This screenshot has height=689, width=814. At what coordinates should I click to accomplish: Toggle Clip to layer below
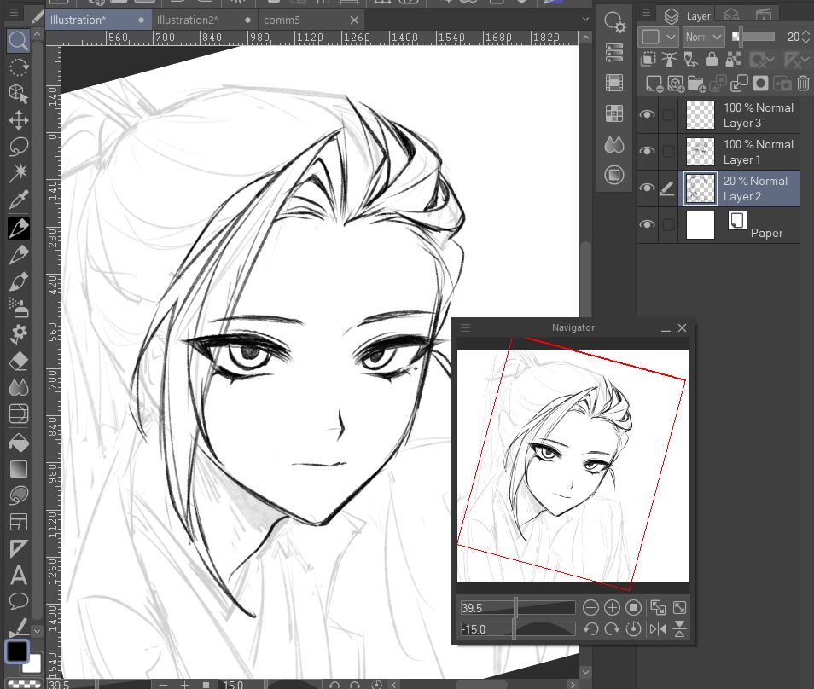pos(648,60)
